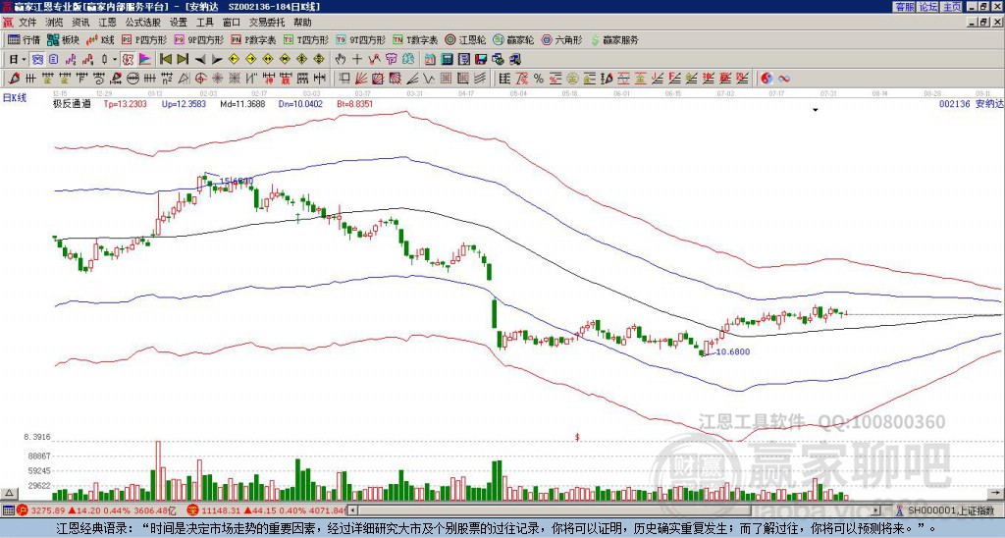Open the 9P四方形 tool
Image resolution: width=1005 pixels, height=538 pixels.
tap(198, 39)
